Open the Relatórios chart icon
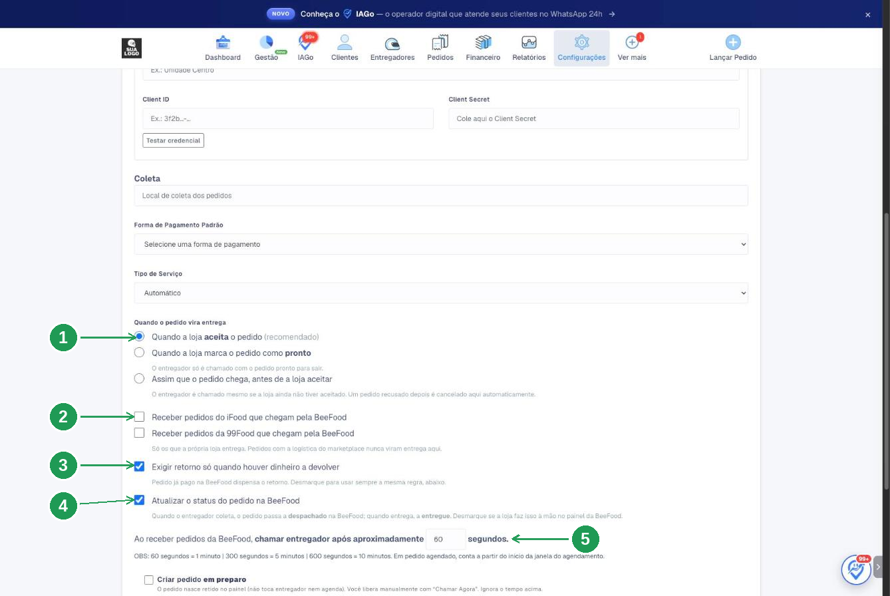 (529, 42)
